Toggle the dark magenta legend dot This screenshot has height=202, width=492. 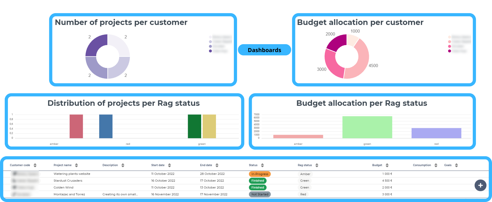[450, 51]
